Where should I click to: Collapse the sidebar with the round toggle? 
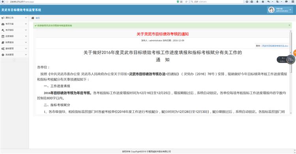click(14, 60)
